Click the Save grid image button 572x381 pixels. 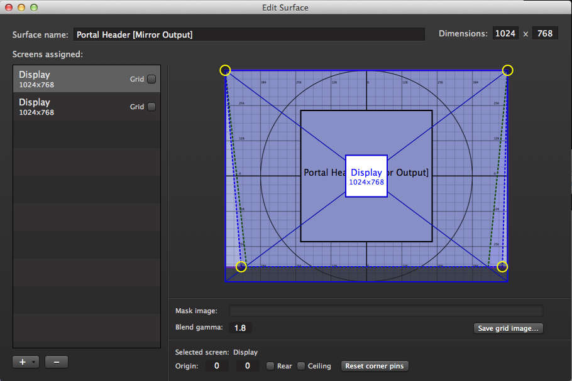tap(508, 328)
